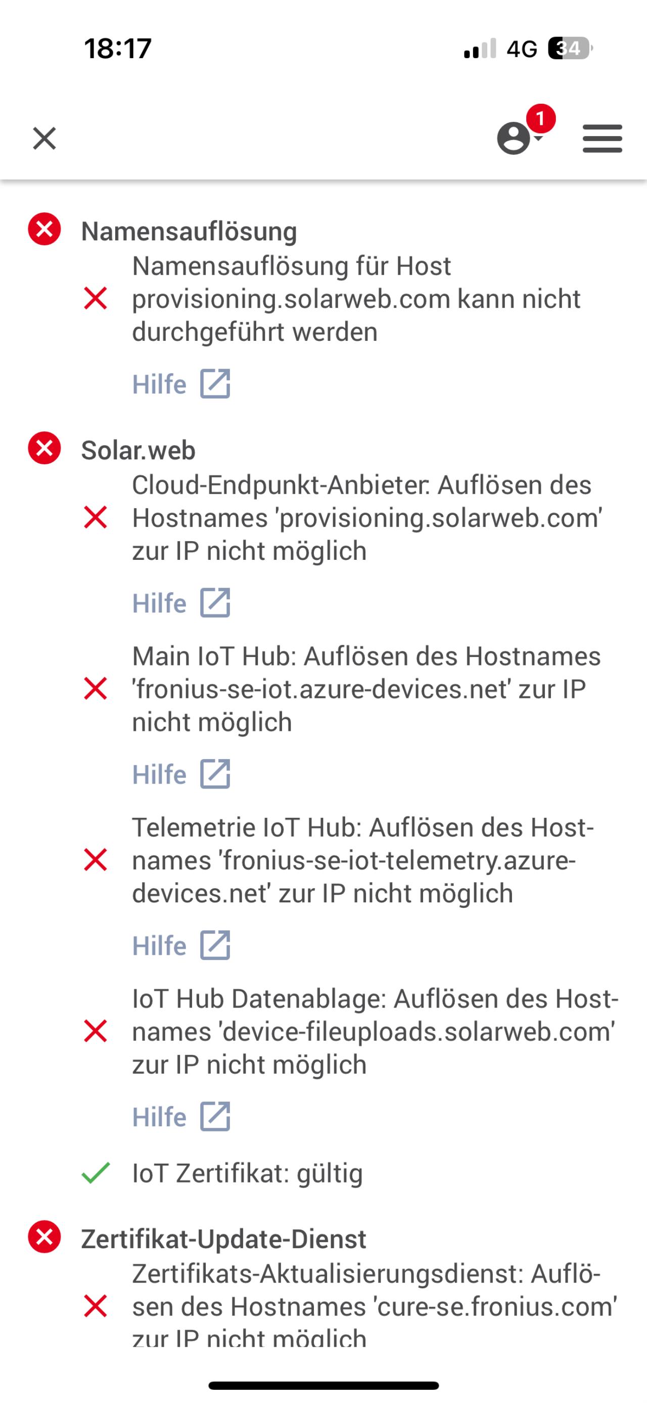Tap red X next to IoT Hub Datenablage

(95, 1031)
